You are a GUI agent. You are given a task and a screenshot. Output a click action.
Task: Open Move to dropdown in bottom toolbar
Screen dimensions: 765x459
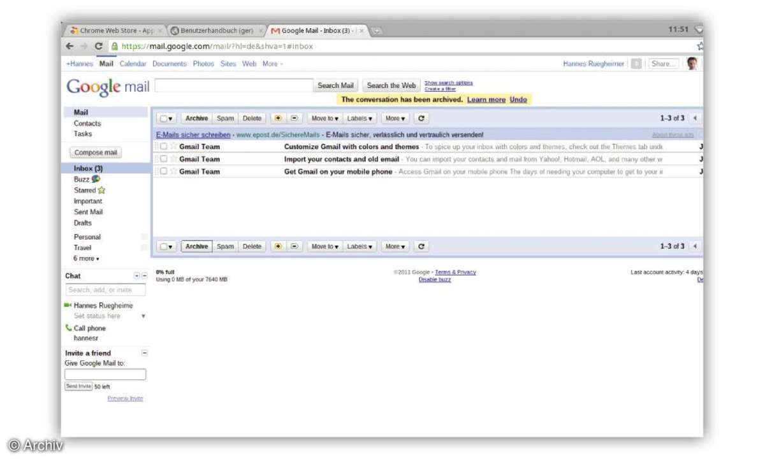[325, 247]
